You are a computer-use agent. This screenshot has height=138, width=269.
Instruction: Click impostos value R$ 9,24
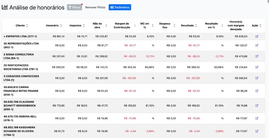82,131
